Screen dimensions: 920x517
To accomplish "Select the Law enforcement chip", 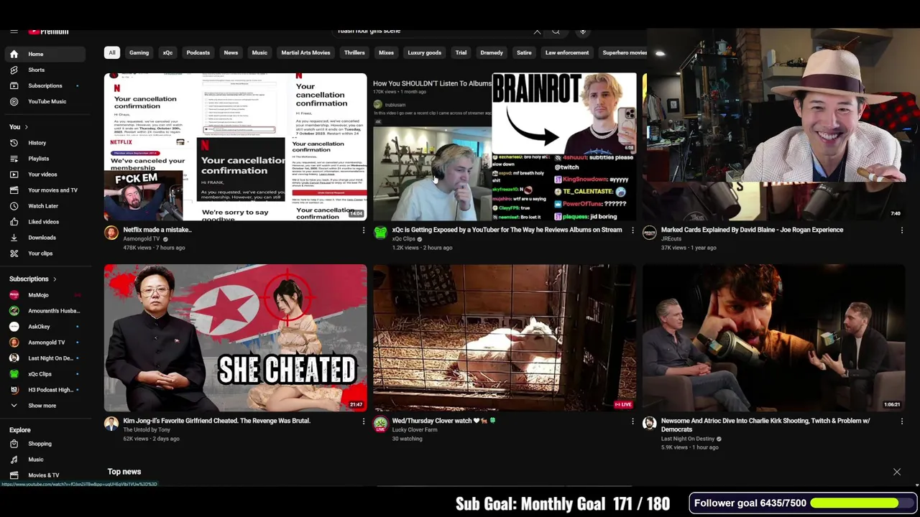I will click(567, 52).
